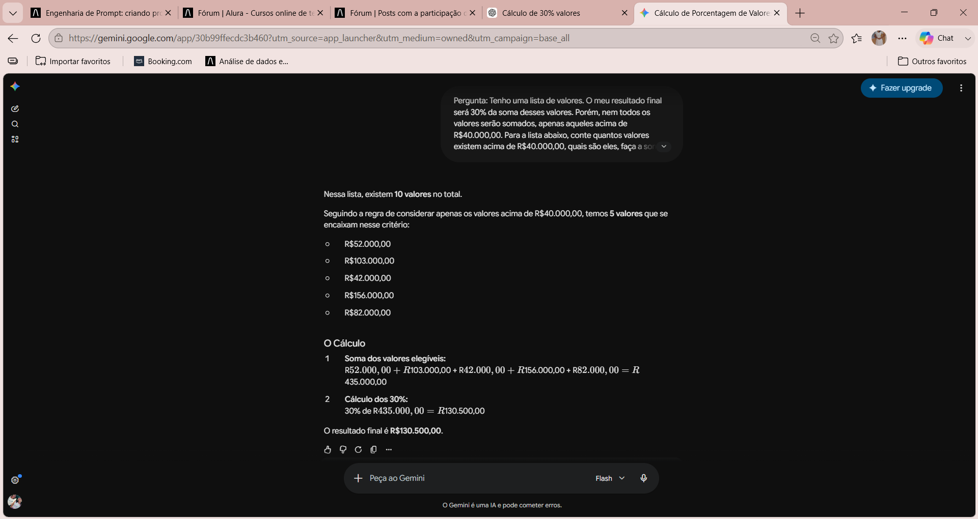Click the bold R$130.500,00 final result

click(x=416, y=431)
